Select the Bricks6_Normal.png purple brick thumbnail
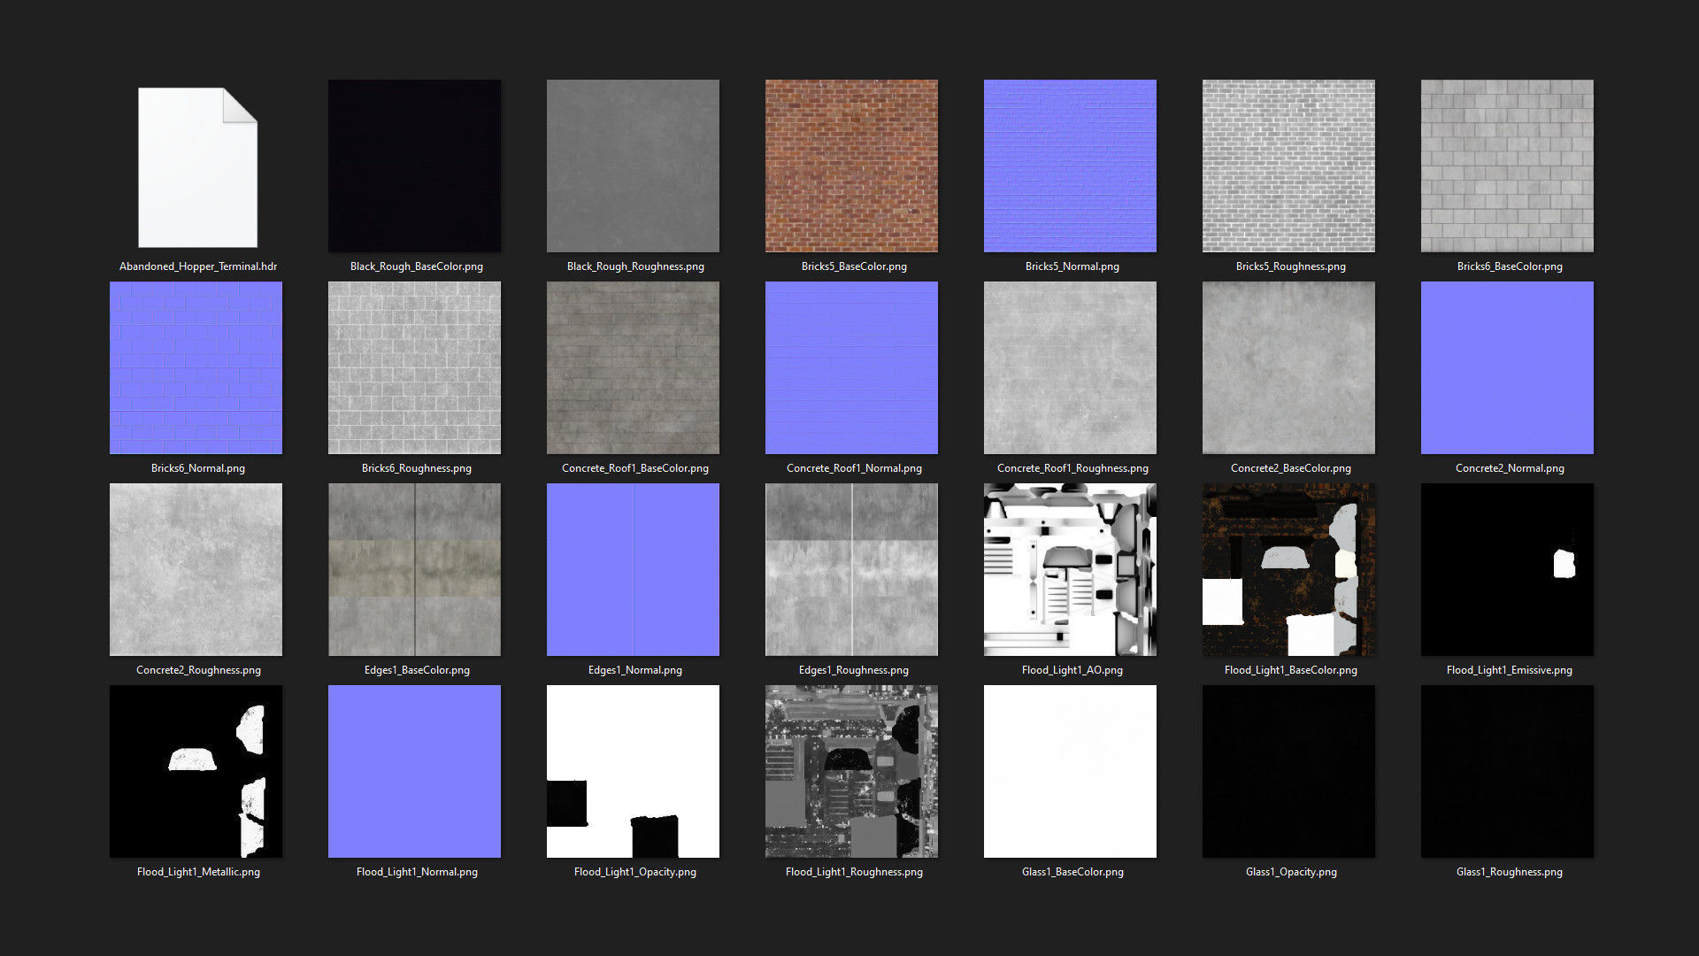This screenshot has width=1699, height=956. point(196,367)
